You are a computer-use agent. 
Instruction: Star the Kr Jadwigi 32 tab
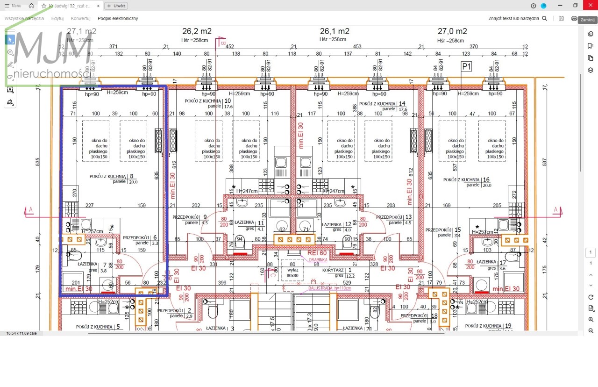(44, 6)
